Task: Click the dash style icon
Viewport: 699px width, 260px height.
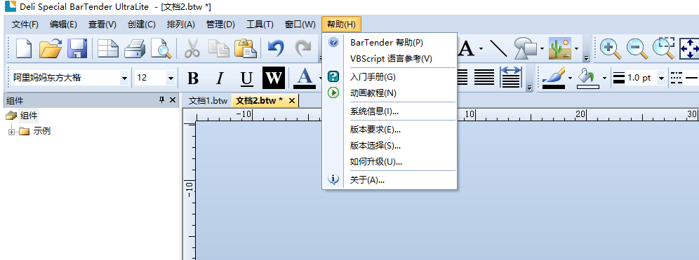Action: click(677, 78)
